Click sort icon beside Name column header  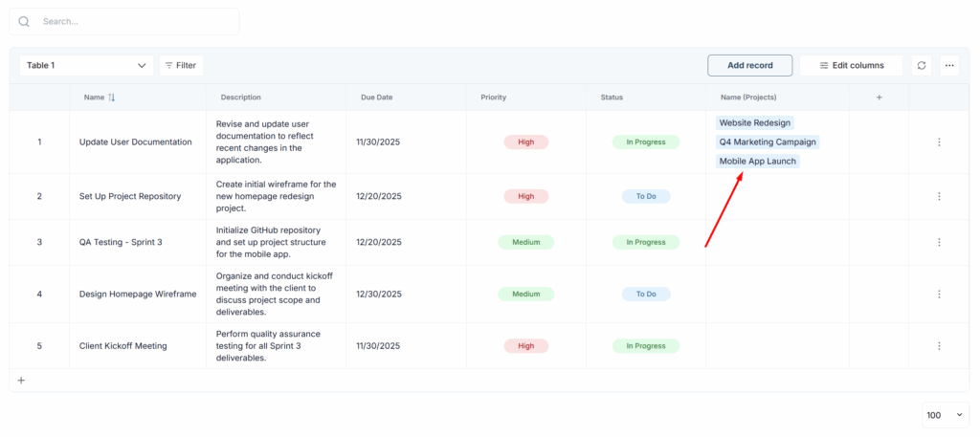pyautogui.click(x=112, y=98)
